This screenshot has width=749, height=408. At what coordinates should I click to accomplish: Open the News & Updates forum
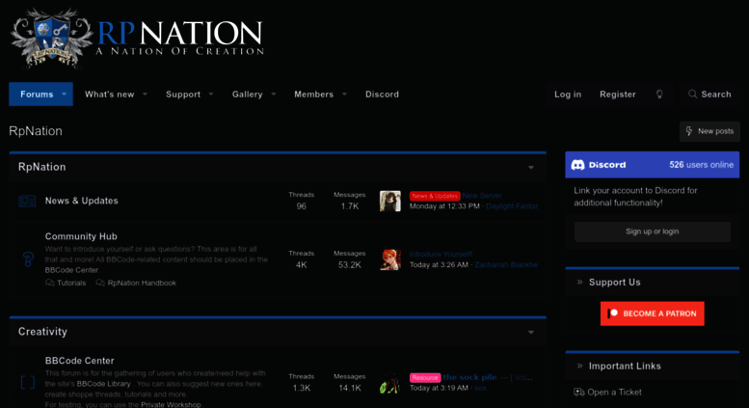(x=81, y=201)
